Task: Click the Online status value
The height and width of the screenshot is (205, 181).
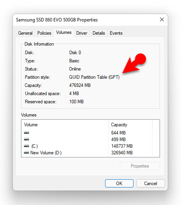Action: [x=75, y=69]
